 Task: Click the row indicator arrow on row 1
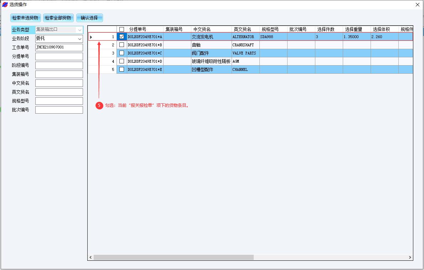[x=91, y=37]
